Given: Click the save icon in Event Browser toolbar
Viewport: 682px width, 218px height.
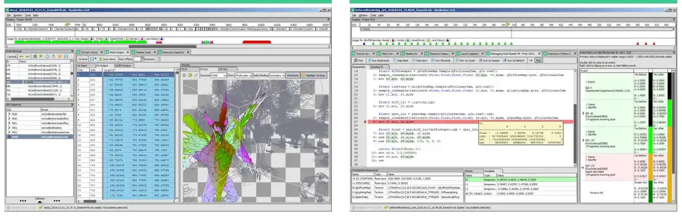Looking at the screenshot, I should coord(66,57).
